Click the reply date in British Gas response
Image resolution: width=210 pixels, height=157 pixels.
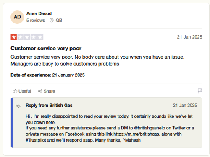185,105
